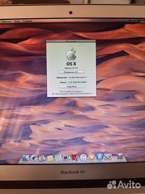Click the 1,4 GHz Intel Core i5 value
This screenshot has height=194, width=145.
pyautogui.click(x=77, y=77)
